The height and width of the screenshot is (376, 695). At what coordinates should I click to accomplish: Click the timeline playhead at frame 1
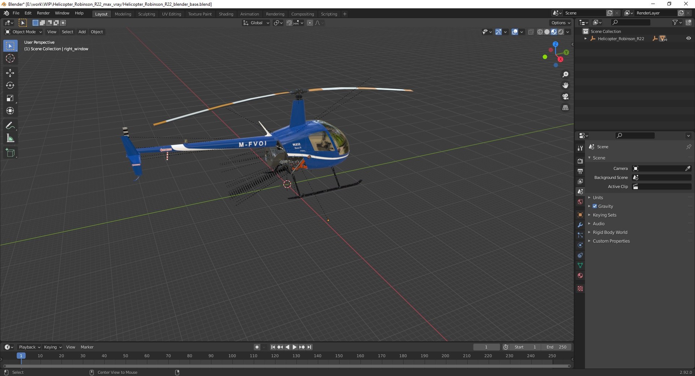[x=21, y=356]
